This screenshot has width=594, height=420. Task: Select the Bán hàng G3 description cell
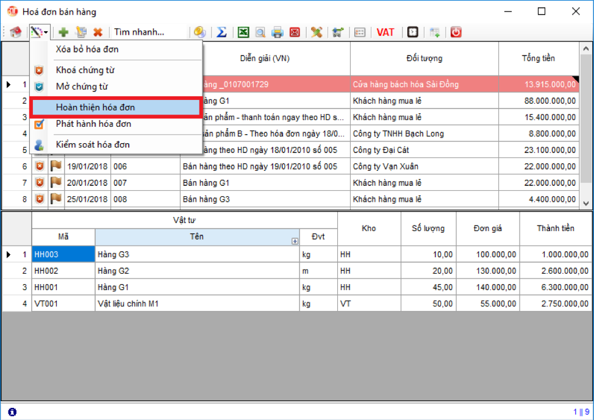(x=265, y=199)
